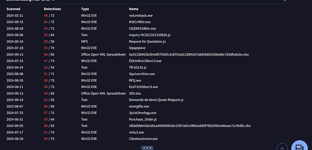Select scan date 2024-09-05
Screen dimensions: 312x150
pos(15,126)
